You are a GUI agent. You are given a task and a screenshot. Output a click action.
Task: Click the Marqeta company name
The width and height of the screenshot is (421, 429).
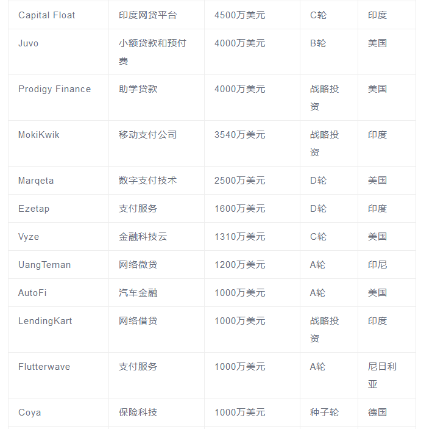(x=36, y=181)
